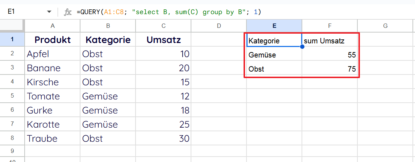415x162 pixels.
Task: Select the Gemüse total value 55
Action: [329, 55]
